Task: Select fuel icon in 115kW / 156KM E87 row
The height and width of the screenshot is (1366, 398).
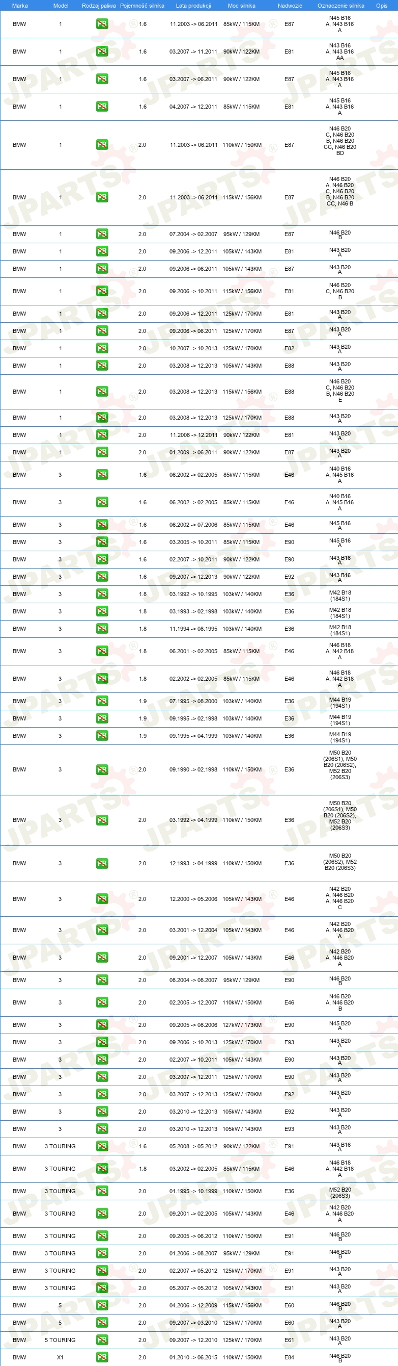Action: click(102, 197)
